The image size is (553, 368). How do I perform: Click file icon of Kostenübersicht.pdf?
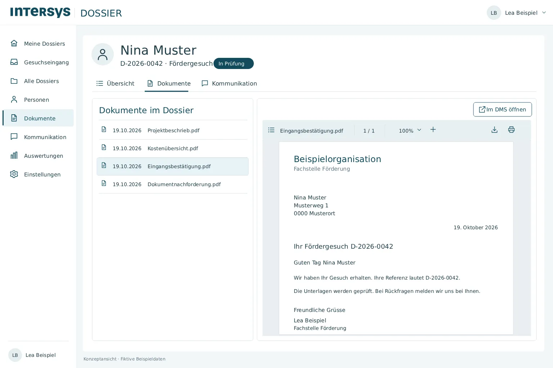point(104,147)
